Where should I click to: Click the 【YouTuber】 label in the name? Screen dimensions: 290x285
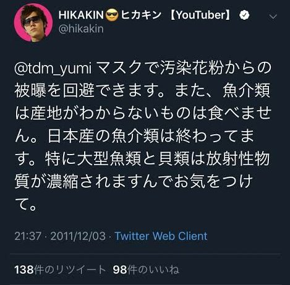click(x=200, y=15)
